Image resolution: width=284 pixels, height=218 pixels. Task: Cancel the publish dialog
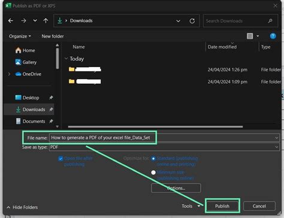point(259,206)
